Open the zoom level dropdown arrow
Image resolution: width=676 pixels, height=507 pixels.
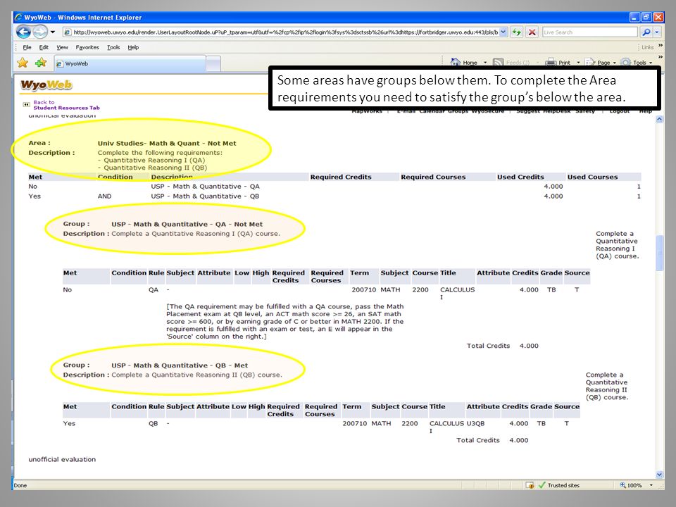[651, 485]
